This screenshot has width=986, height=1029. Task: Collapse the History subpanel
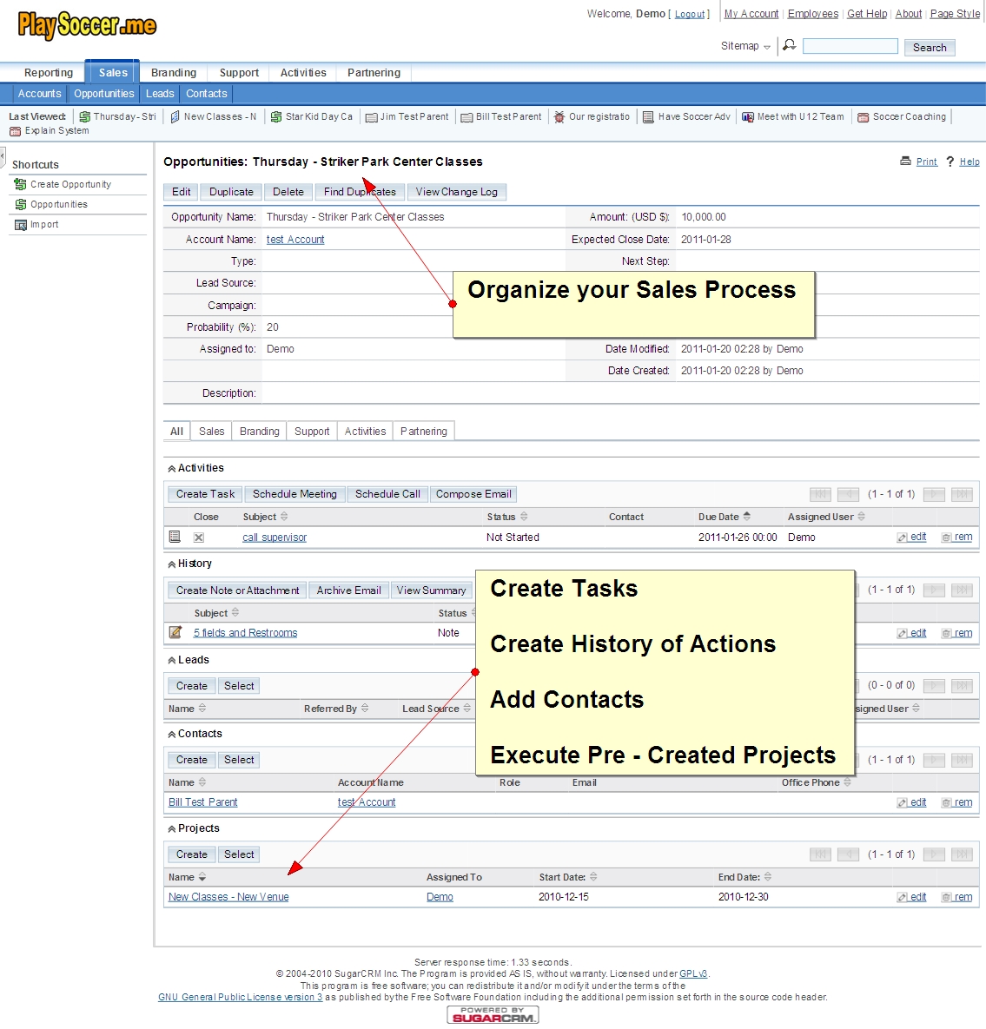[172, 564]
